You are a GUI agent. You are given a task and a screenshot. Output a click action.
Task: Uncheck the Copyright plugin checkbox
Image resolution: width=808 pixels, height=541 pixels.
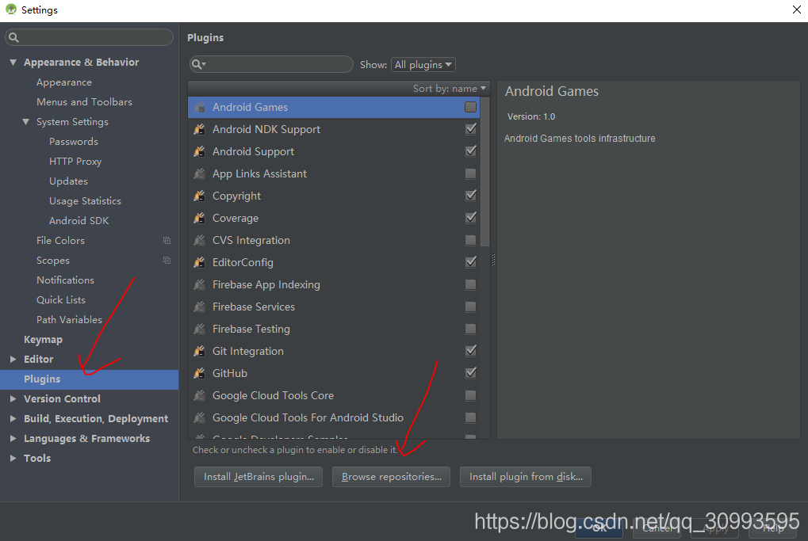coord(470,195)
